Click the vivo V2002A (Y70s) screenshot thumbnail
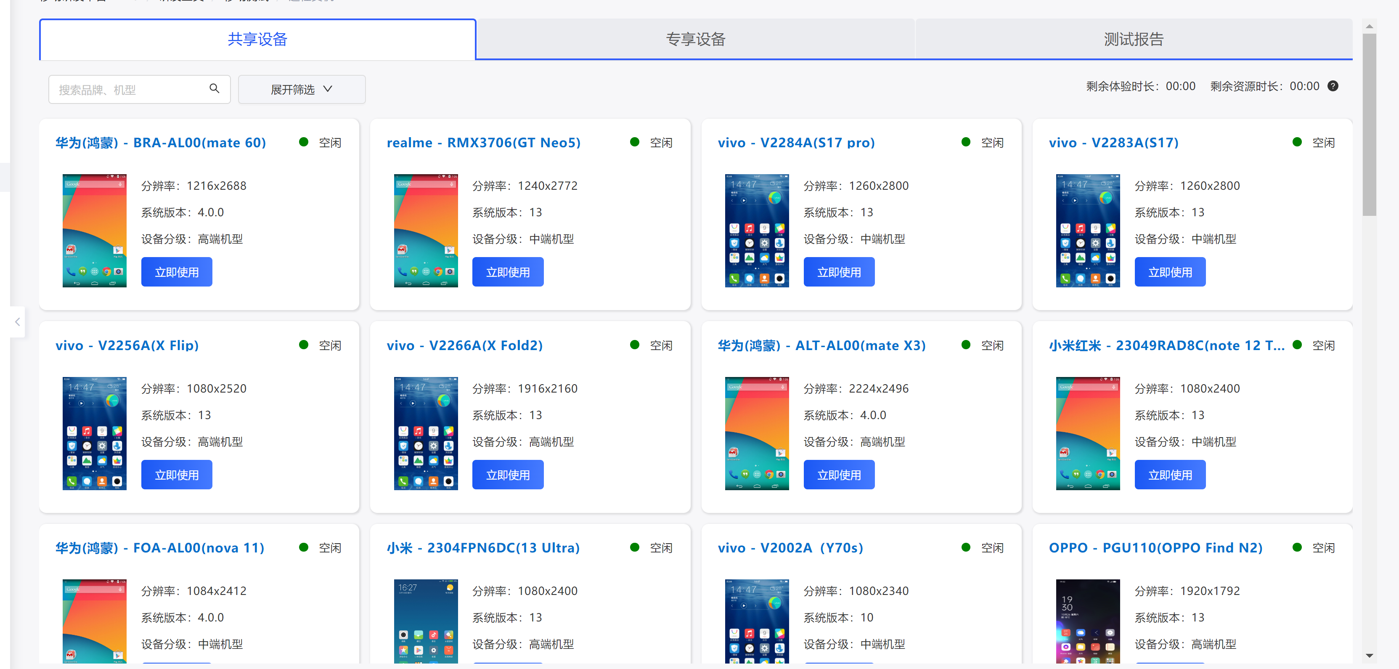This screenshot has width=1399, height=669. coord(757,621)
